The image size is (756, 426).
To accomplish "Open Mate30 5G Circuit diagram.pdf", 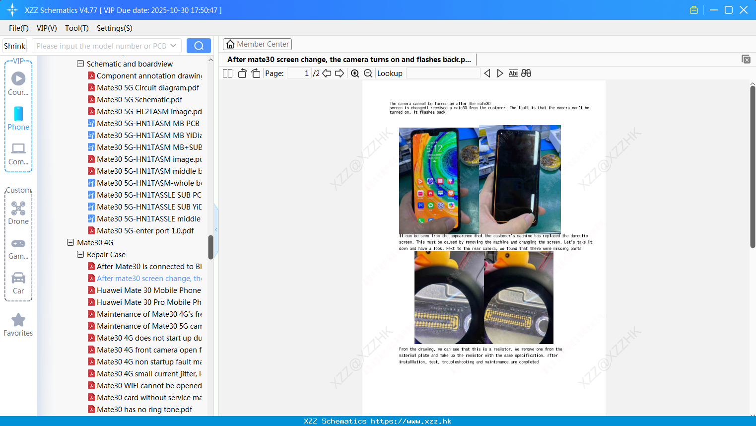I will 143,87.
